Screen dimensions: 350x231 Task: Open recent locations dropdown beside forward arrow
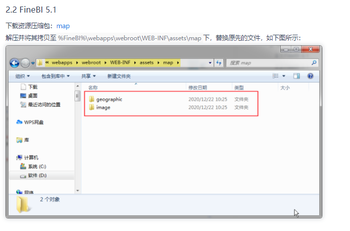tap(33, 63)
